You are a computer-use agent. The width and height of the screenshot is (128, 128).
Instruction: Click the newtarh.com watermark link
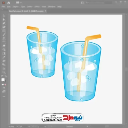pyautogui.click(x=53, y=120)
